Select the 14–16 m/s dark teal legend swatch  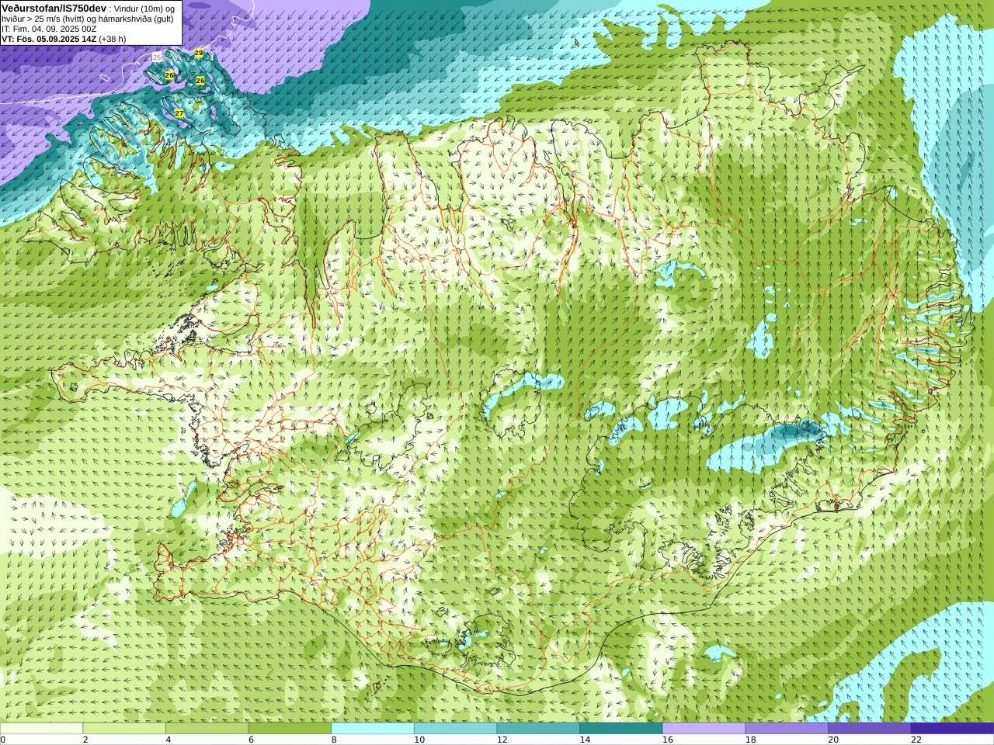621,729
